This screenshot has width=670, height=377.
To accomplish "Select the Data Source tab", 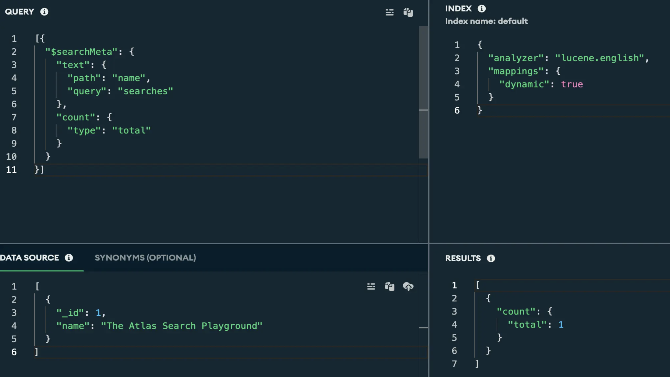I will [x=29, y=258].
